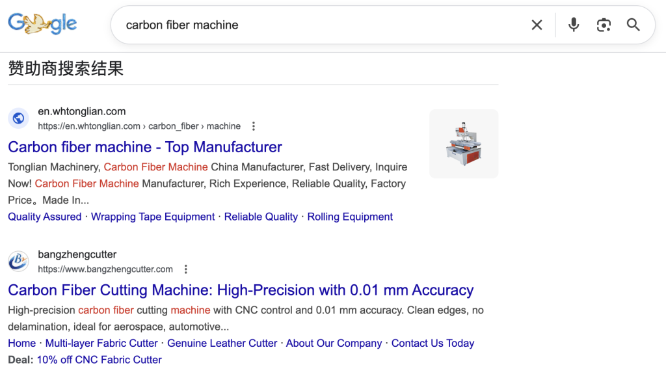The height and width of the screenshot is (378, 666).
Task: Click the bangzhengcutter site favicon
Action: [x=19, y=262]
